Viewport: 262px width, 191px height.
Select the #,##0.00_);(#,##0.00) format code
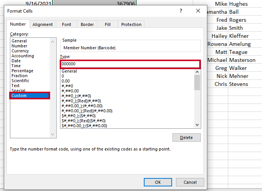click(x=82, y=106)
